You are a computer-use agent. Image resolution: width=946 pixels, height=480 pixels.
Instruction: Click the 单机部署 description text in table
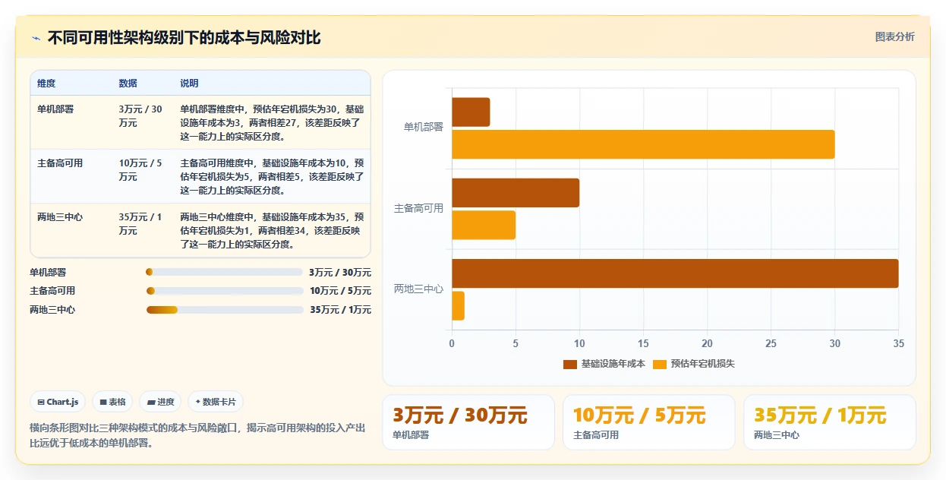[x=272, y=123]
